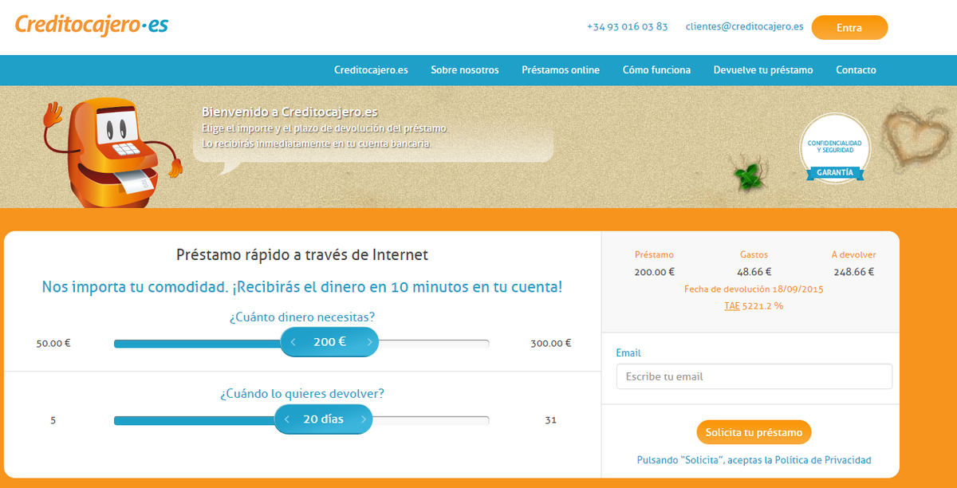Click the Gastos value 48.66 €
This screenshot has height=488, width=957.
(x=754, y=272)
